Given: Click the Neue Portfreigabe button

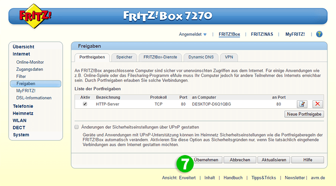Looking at the screenshot, I should point(304,114).
